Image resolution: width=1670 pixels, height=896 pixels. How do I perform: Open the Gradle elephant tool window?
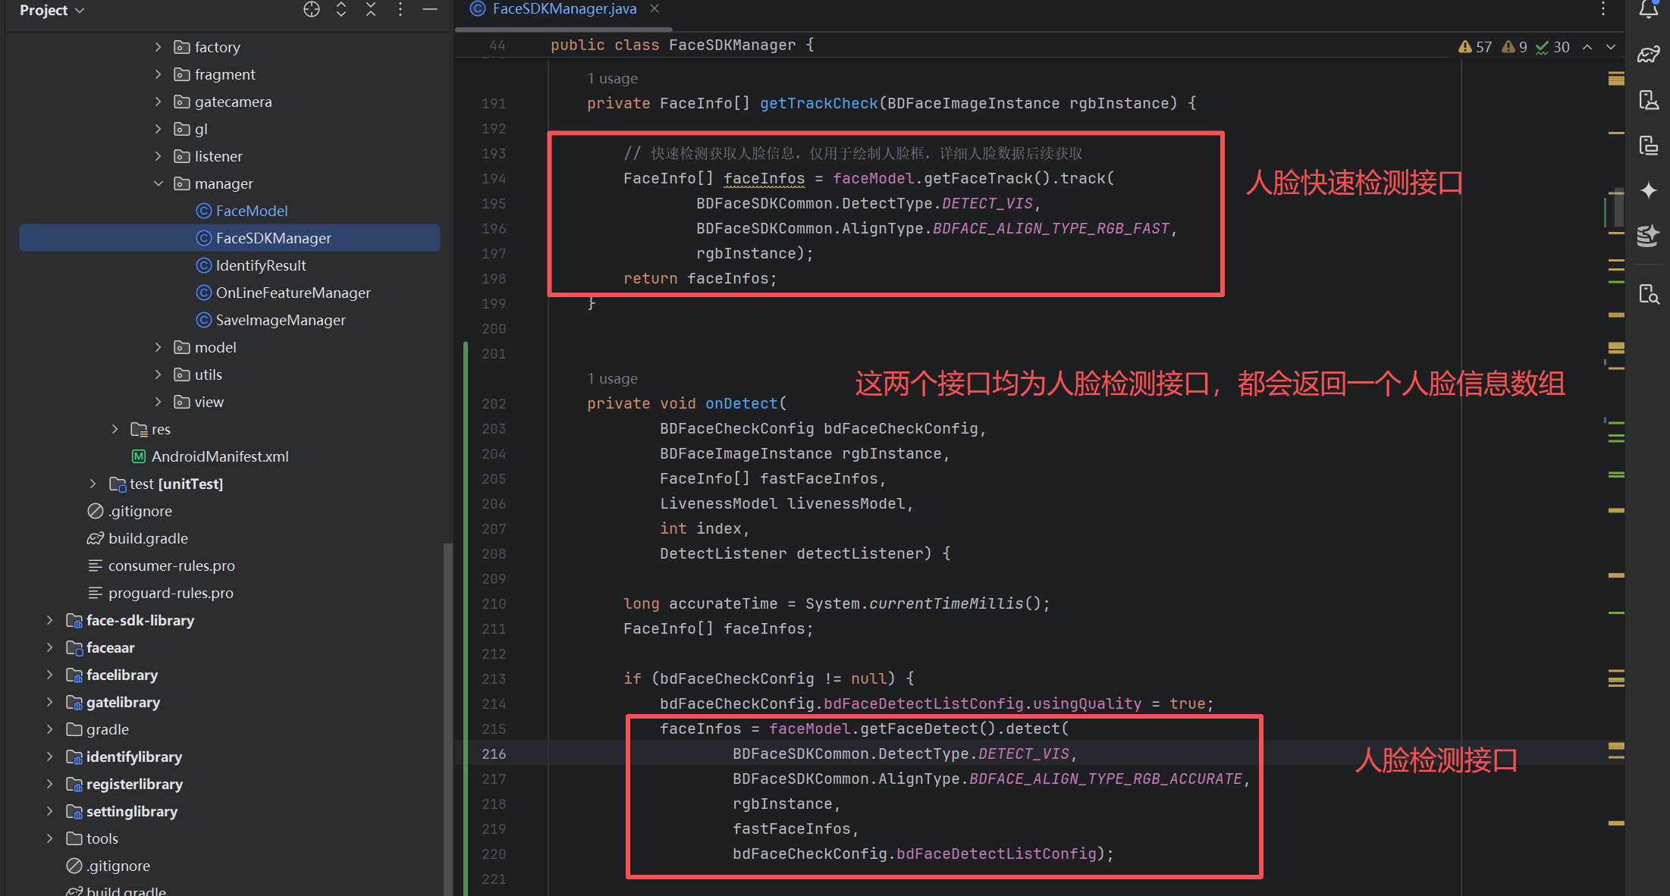pos(1648,55)
